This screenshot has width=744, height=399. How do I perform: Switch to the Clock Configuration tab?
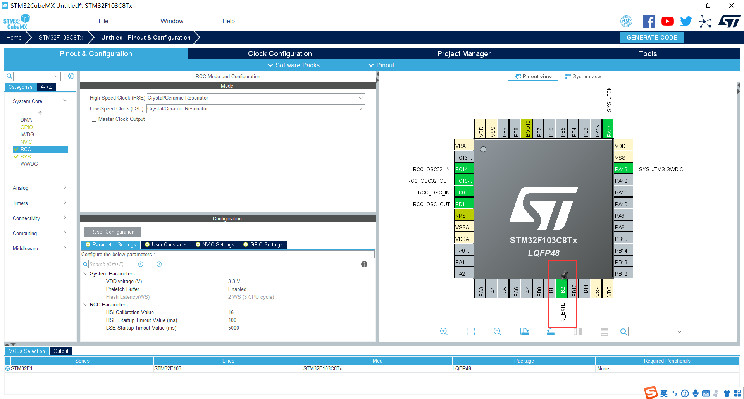point(280,53)
